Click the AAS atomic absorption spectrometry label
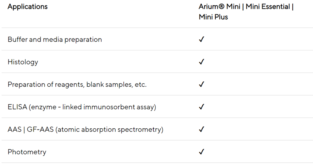 click(x=85, y=129)
